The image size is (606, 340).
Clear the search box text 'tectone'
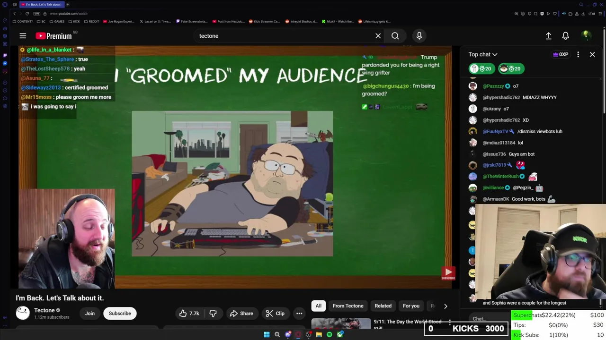378,36
